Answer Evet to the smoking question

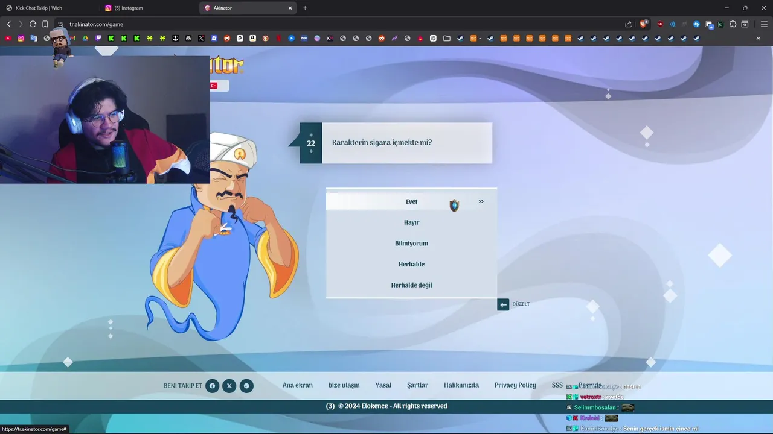click(411, 201)
